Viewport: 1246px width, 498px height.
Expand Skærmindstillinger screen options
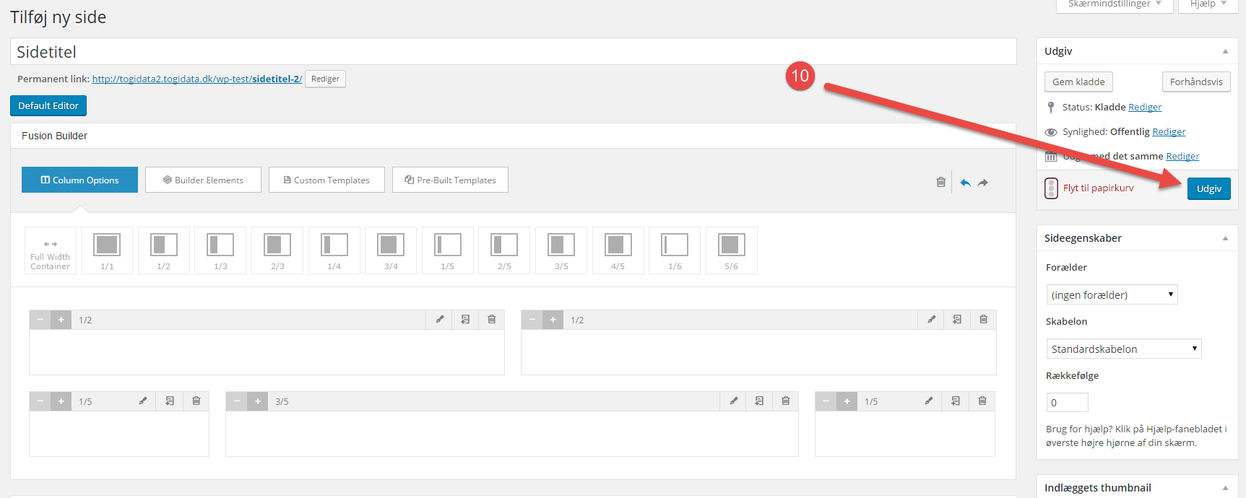[x=1115, y=4]
